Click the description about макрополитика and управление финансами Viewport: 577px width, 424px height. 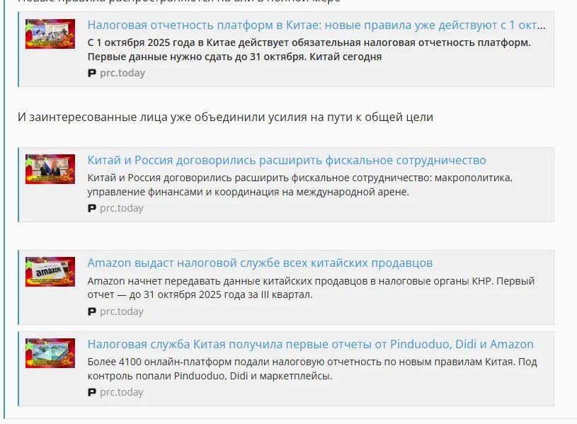click(x=300, y=185)
